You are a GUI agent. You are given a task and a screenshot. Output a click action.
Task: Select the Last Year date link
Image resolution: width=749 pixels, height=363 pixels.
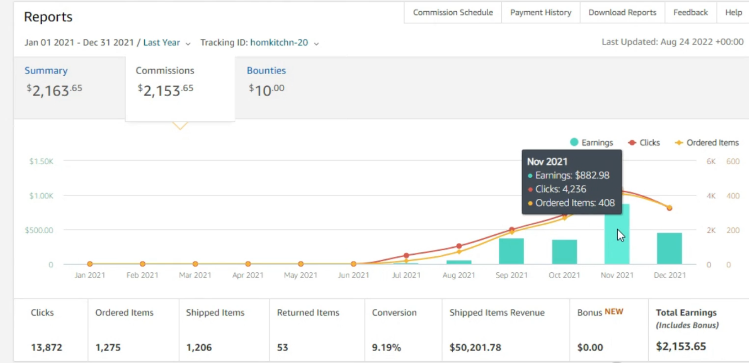click(x=162, y=43)
